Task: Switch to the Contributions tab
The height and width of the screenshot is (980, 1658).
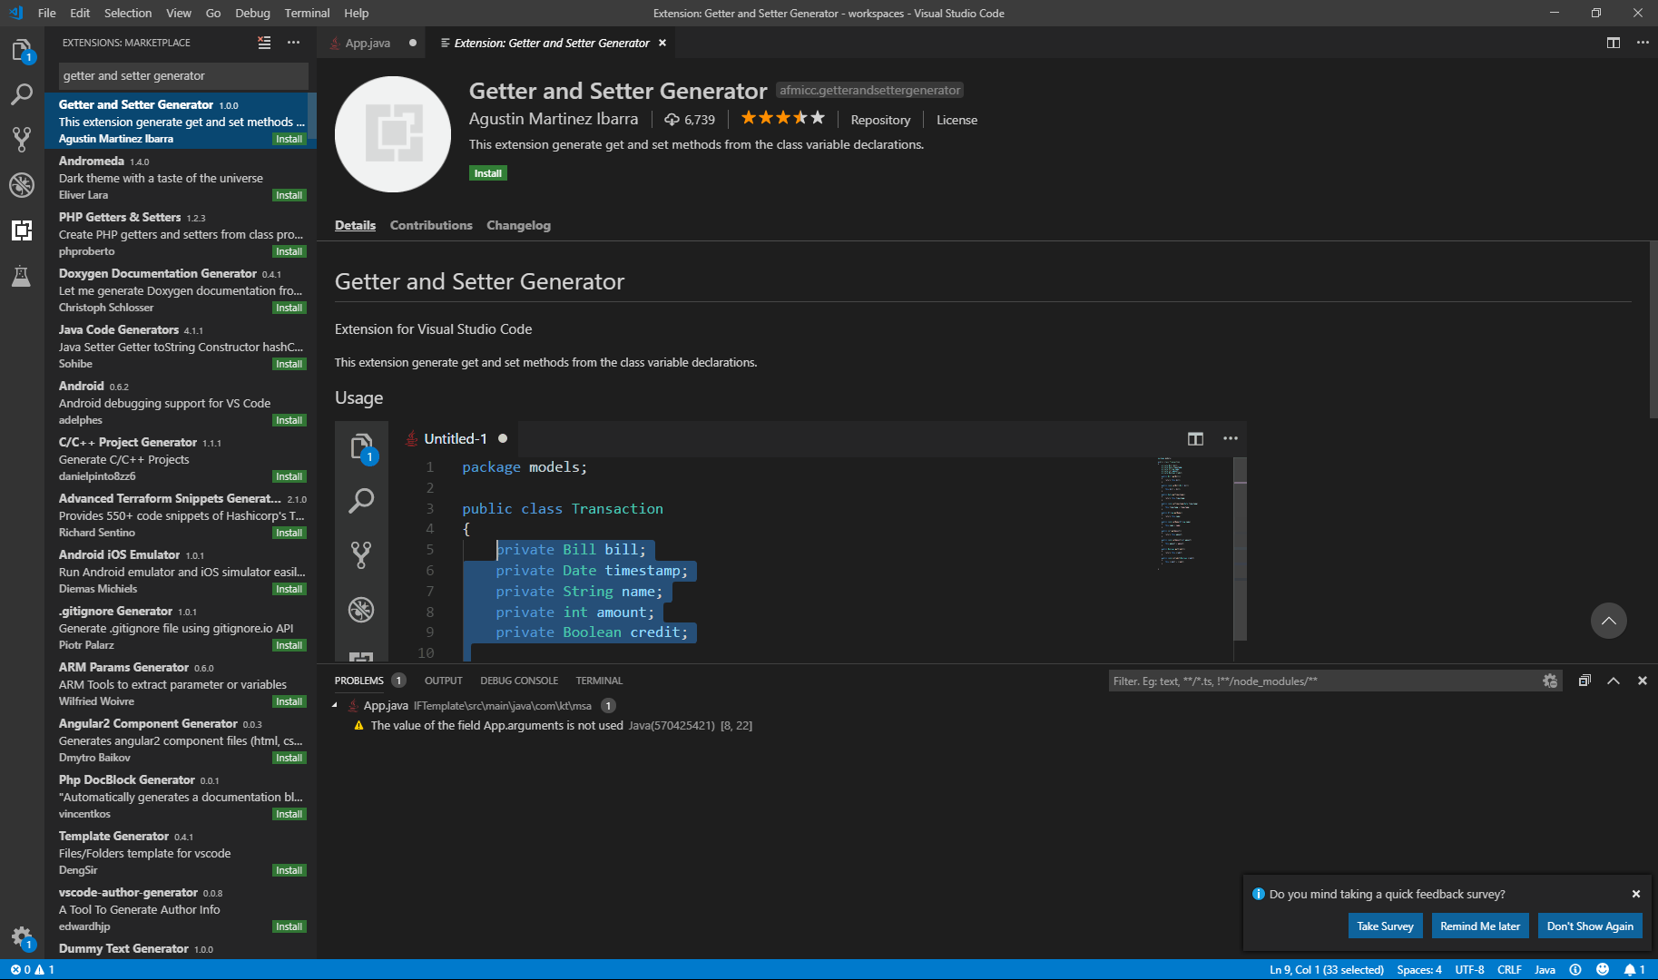Action: pyautogui.click(x=431, y=225)
